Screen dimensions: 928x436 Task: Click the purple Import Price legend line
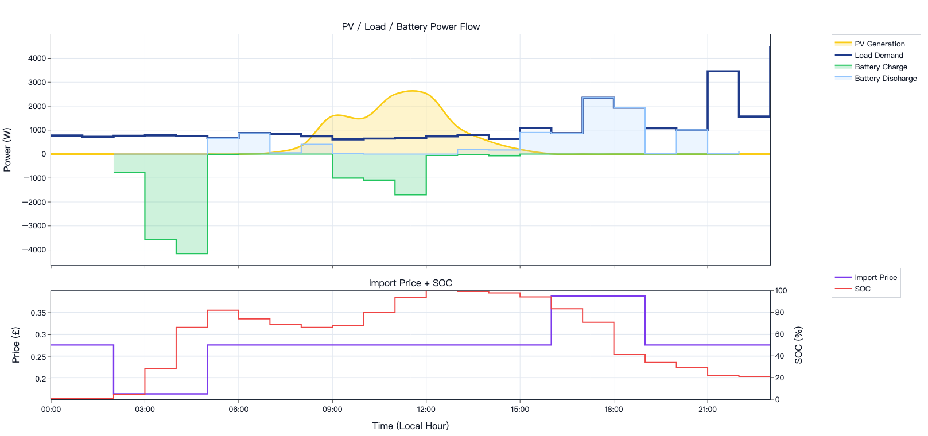point(843,277)
